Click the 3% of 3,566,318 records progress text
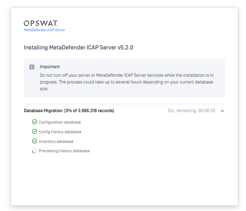Screen dimensions: 246x211 tap(89, 111)
